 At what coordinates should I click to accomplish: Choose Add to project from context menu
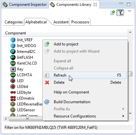[x=85, y=44]
